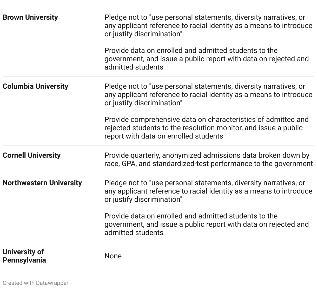Click Columbia's comprehensive data paragraph
317x289 pixels.
pyautogui.click(x=206, y=128)
